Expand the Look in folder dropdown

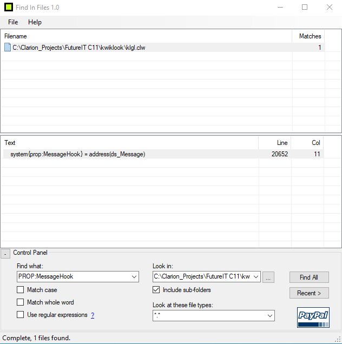[256, 277]
